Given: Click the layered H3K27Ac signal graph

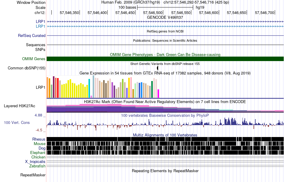Looking at the screenshot, I should (165, 108).
